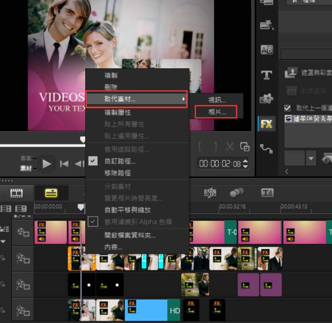The image size is (332, 323).
Task: Click the 遮罩與彩度 mask and chroma button
Action: (x=292, y=72)
